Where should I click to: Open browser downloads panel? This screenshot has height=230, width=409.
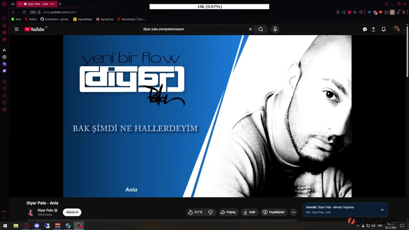point(398,12)
